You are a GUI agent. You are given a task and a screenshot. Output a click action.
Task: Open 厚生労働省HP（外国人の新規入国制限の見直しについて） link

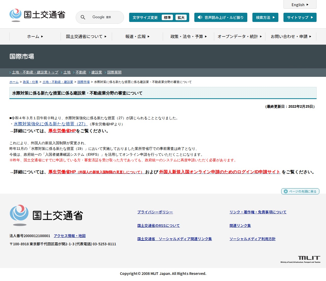97,172
